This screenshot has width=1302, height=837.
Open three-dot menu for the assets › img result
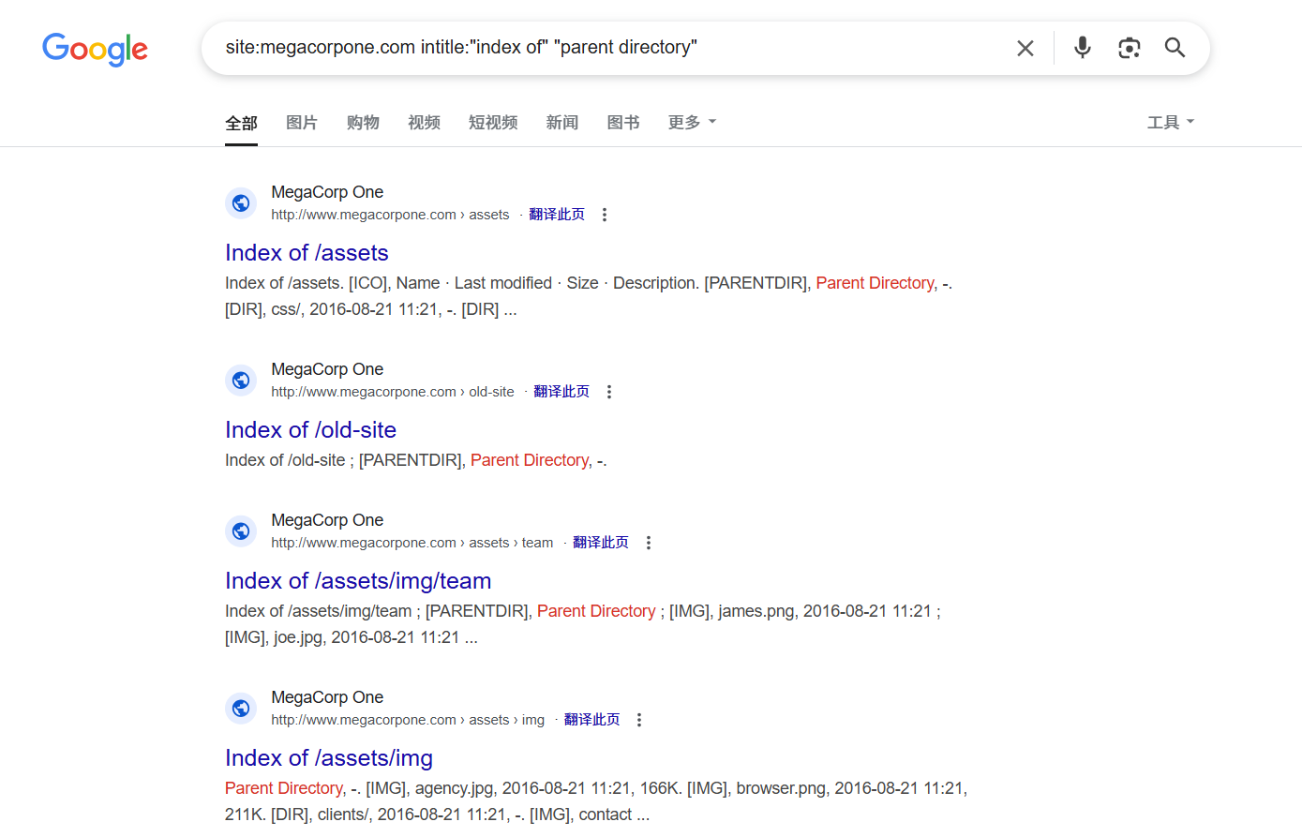click(639, 720)
